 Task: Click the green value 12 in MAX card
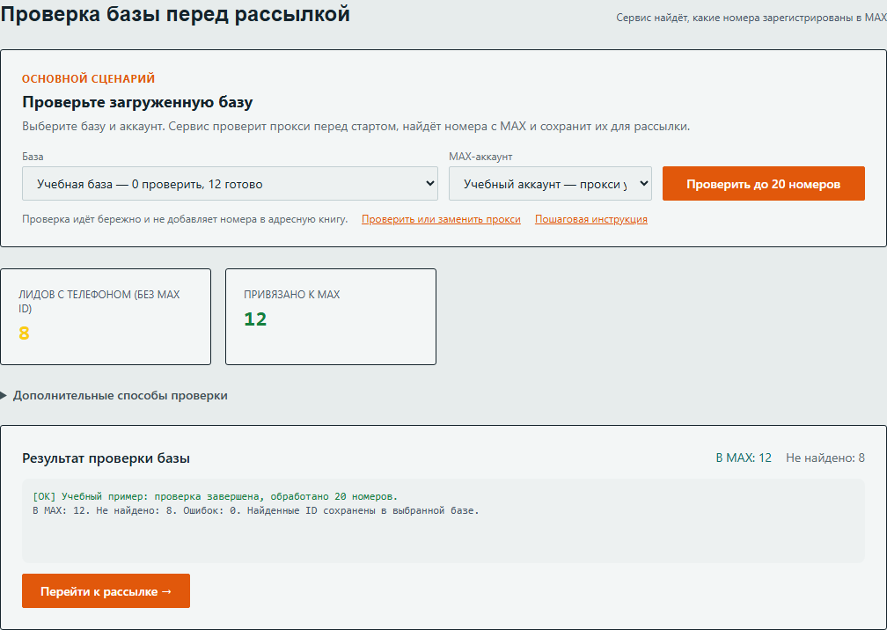pyautogui.click(x=255, y=319)
